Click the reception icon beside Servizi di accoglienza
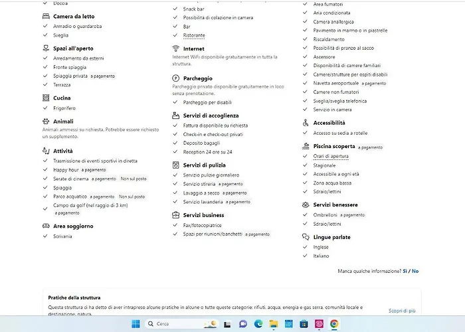 [x=175, y=116]
